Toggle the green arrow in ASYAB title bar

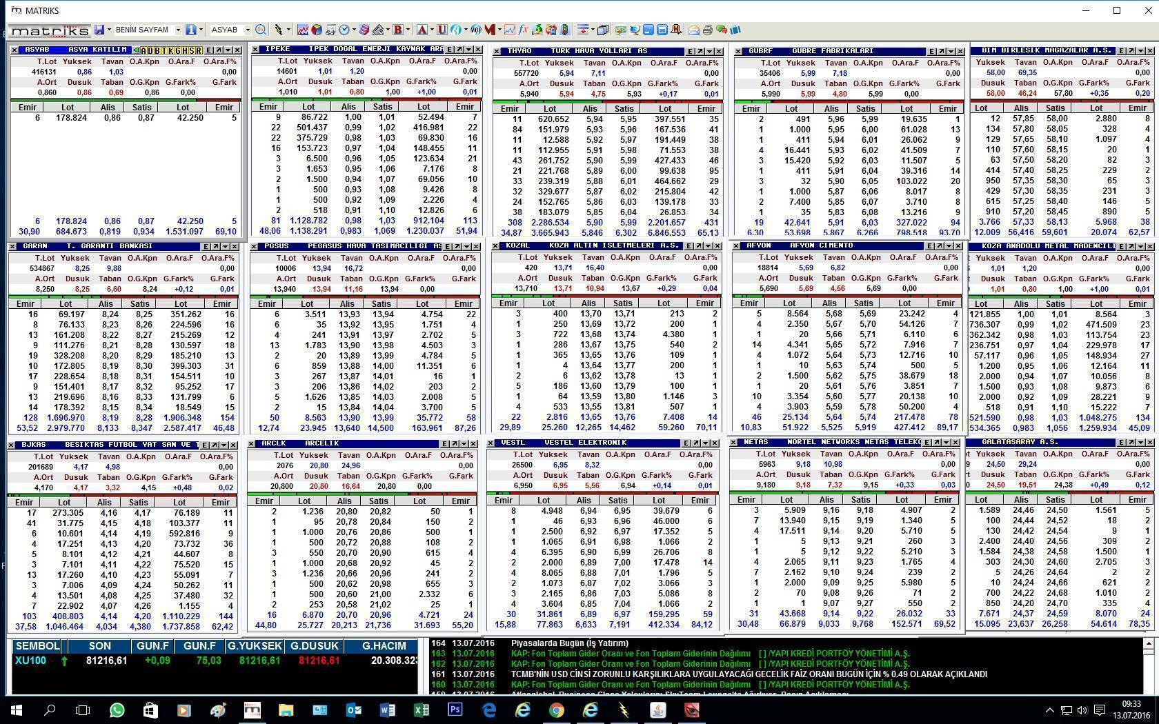[x=135, y=50]
